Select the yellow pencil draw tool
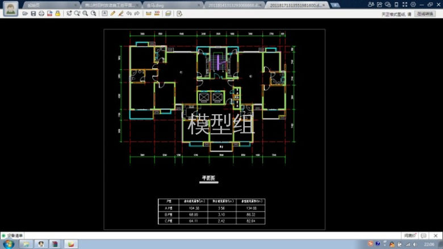443x249 pixels. [112, 14]
